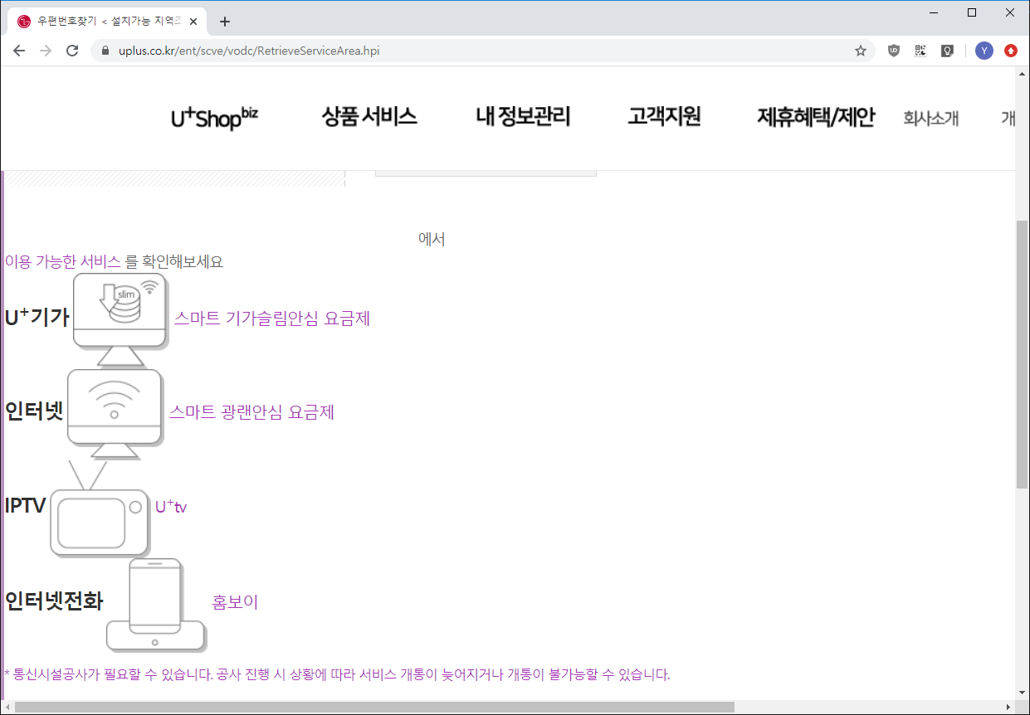1030x715 pixels.
Task: Click the scroll-right arrow on the horizontal scrollbar
Action: click(x=1008, y=708)
